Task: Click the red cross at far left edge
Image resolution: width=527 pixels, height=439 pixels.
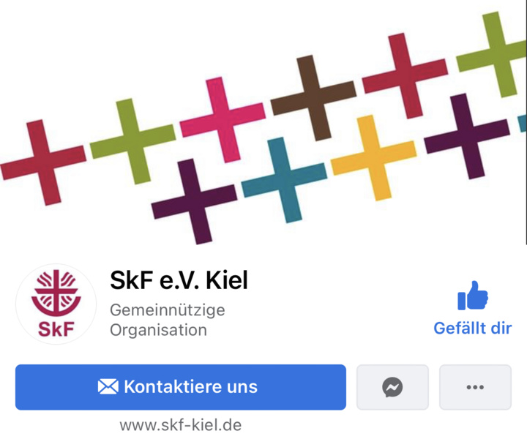Action: 43,162
